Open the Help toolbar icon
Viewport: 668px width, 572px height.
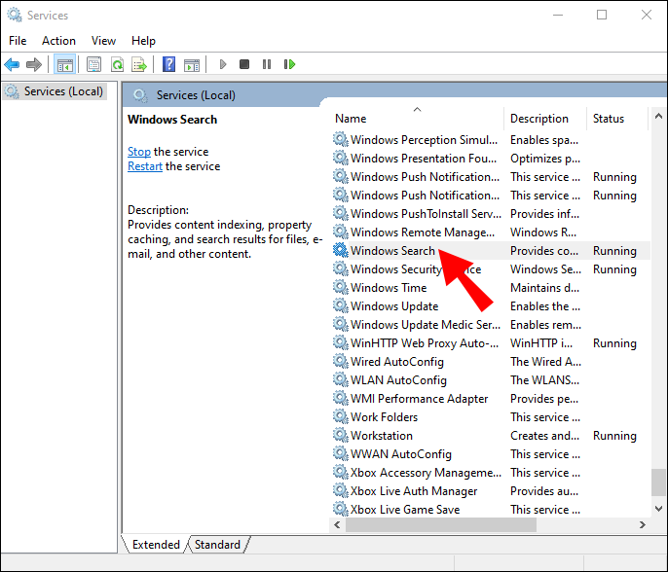(169, 64)
